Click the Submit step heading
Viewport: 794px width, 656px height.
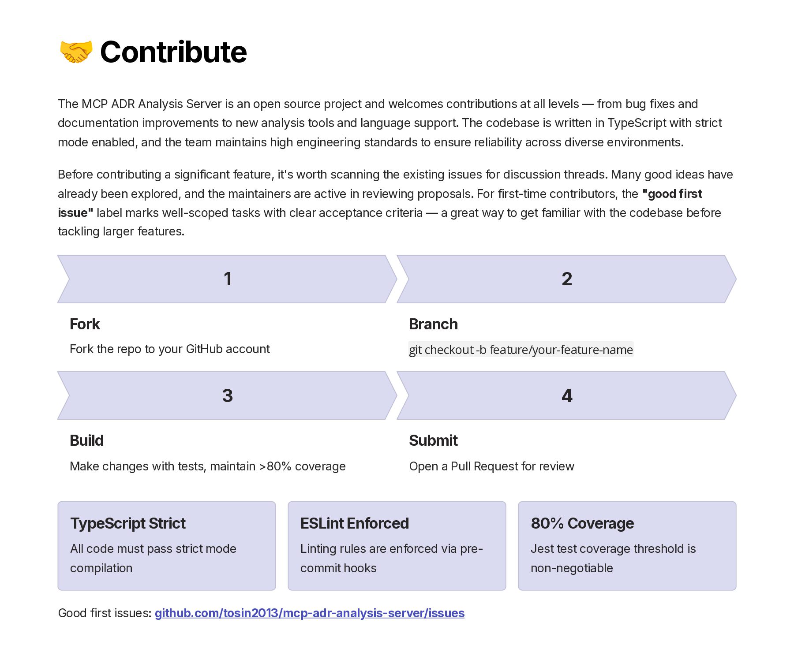coord(433,440)
